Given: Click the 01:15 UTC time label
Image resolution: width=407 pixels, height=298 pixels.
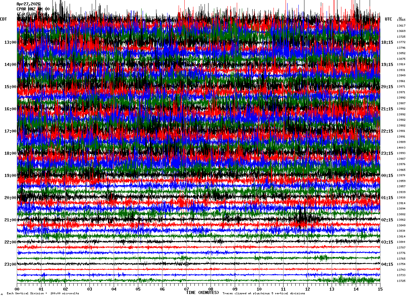Looking at the screenshot, I should 387,198.
